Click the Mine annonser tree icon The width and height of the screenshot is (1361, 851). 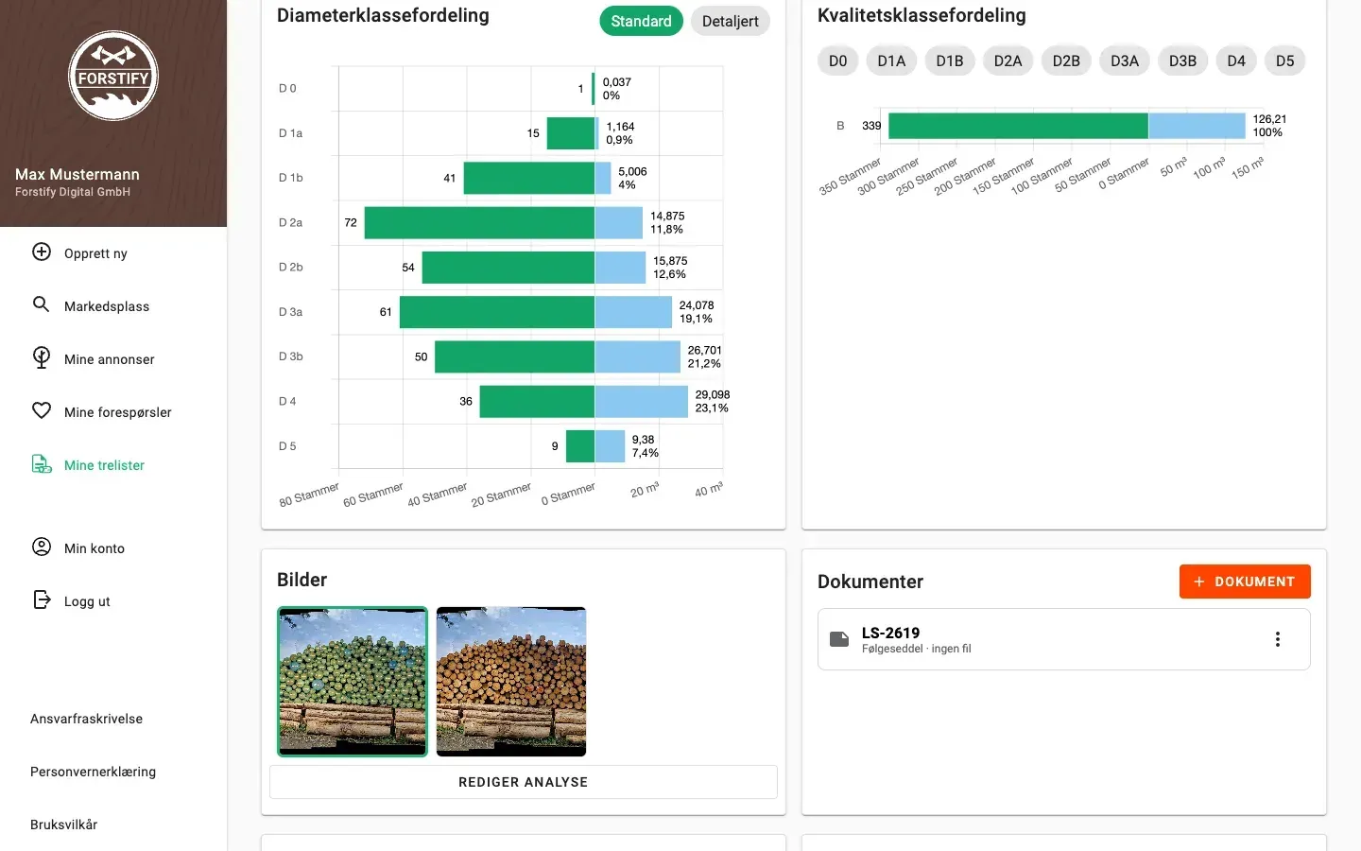click(42, 357)
